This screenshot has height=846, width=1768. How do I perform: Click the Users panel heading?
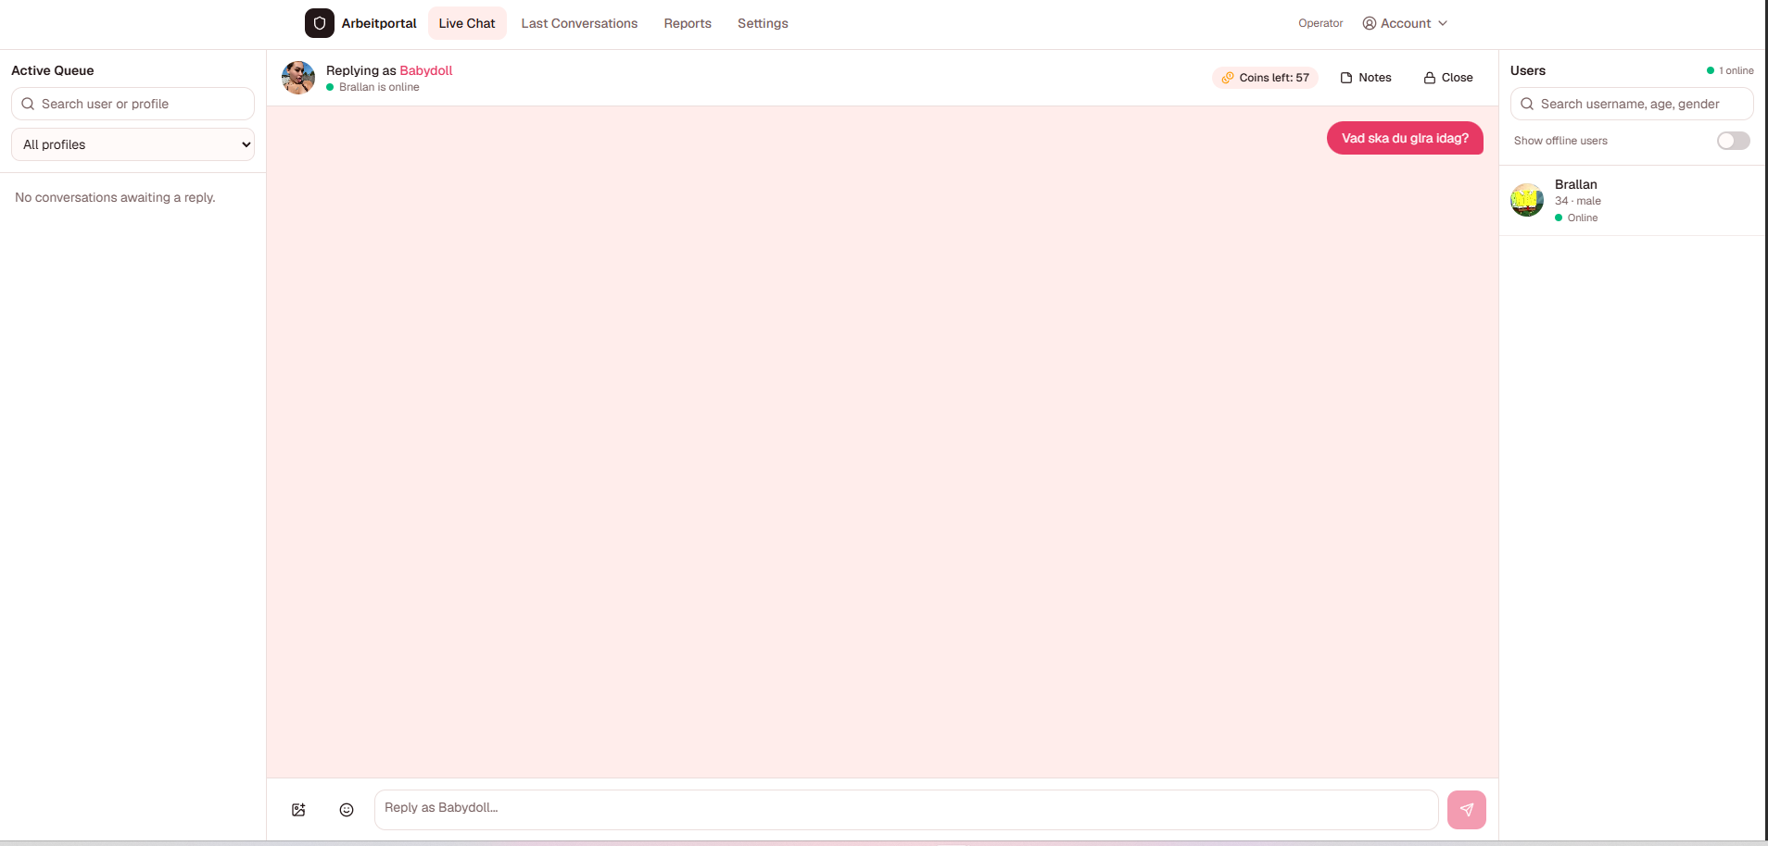(x=1528, y=70)
